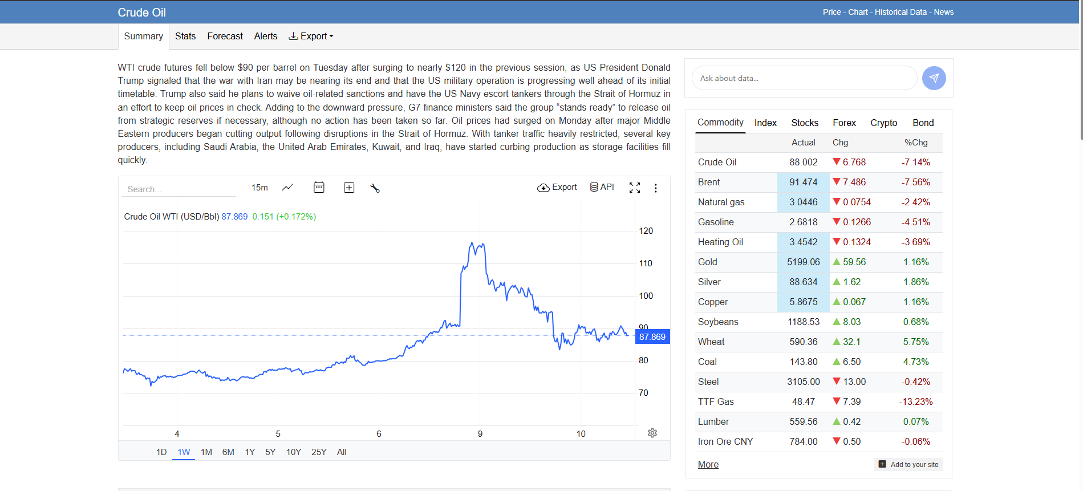Set chart range to All

342,452
